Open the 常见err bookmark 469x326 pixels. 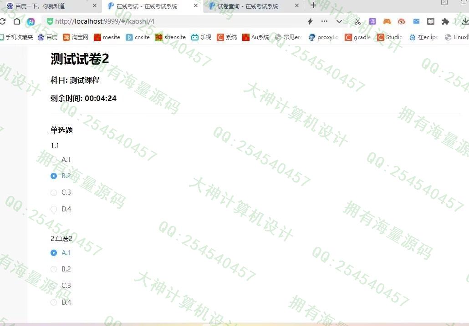288,37
